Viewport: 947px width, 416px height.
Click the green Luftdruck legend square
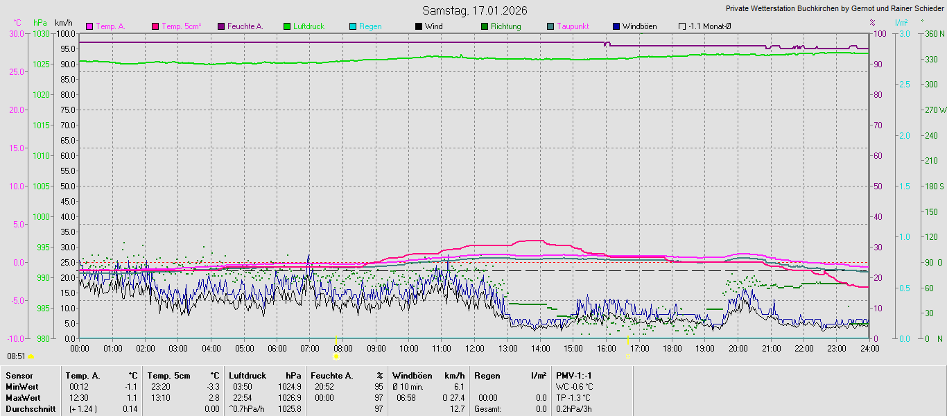click(287, 26)
